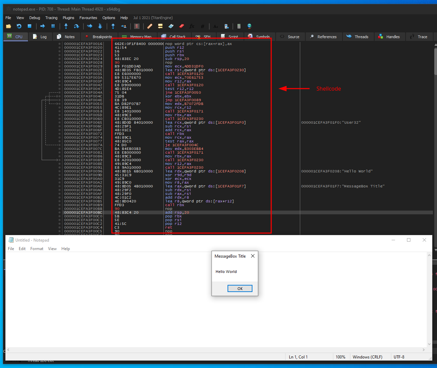Viewport: 437px width, 368px height.
Task: Switch to the Threads tab
Action: [x=358, y=37]
